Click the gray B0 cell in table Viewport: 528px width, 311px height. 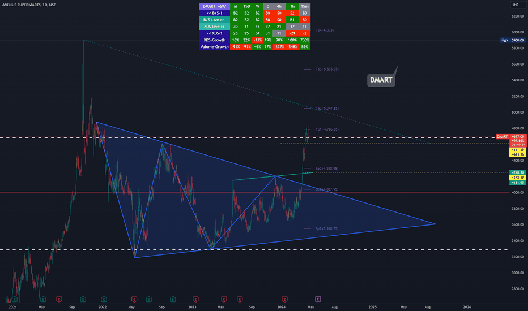(305, 13)
